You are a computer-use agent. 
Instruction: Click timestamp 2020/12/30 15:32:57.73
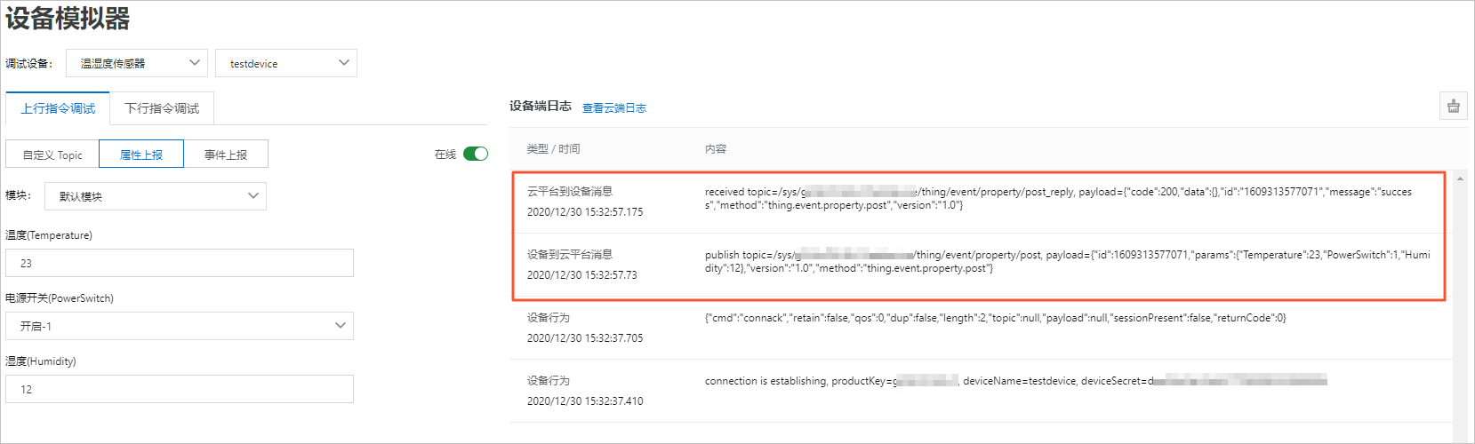(x=582, y=275)
